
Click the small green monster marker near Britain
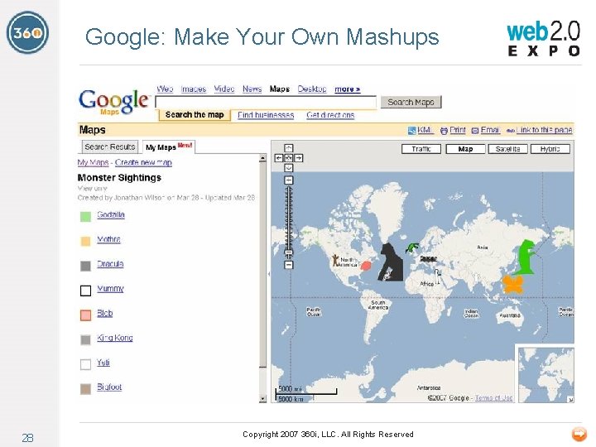412,248
